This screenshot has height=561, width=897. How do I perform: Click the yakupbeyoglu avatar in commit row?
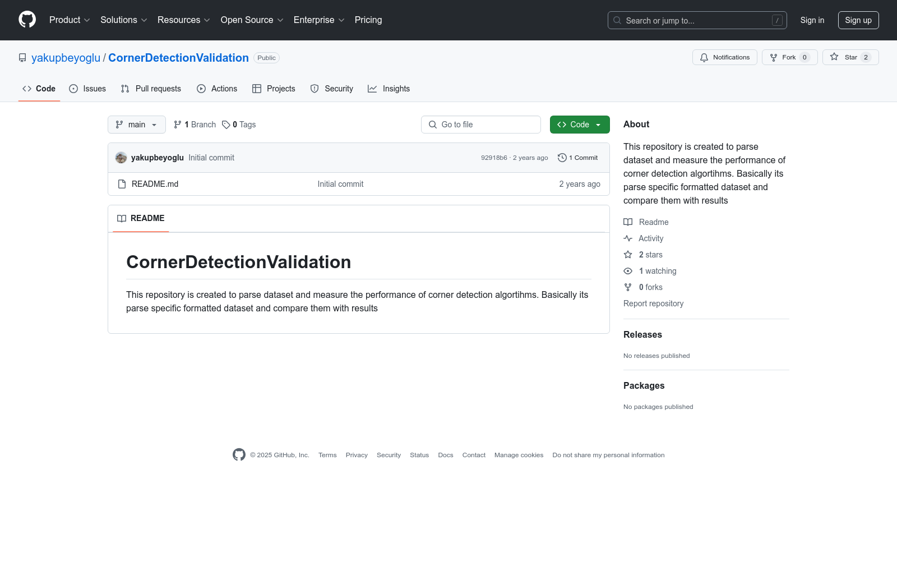point(121,158)
